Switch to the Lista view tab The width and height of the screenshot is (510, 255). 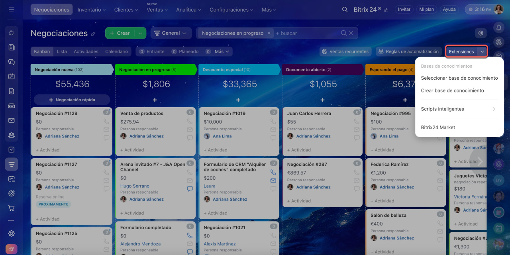tap(62, 51)
